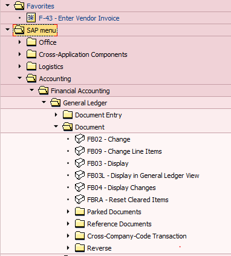Click the General Ledger open folder icon
This screenshot has height=256, width=231.
click(x=56, y=103)
